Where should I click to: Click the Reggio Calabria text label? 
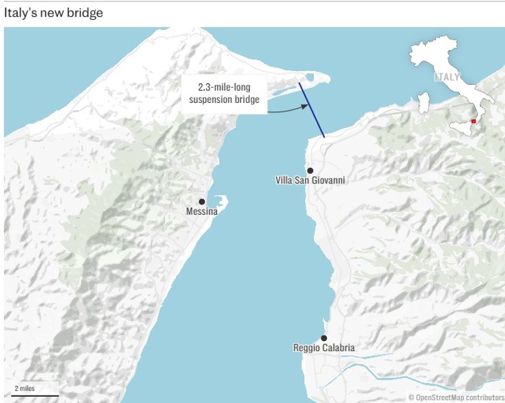(324, 348)
